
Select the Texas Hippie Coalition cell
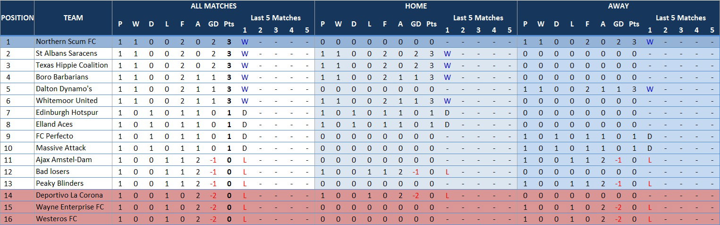(x=73, y=65)
